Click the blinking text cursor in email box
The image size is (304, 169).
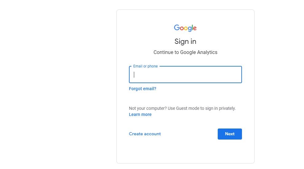(x=134, y=75)
